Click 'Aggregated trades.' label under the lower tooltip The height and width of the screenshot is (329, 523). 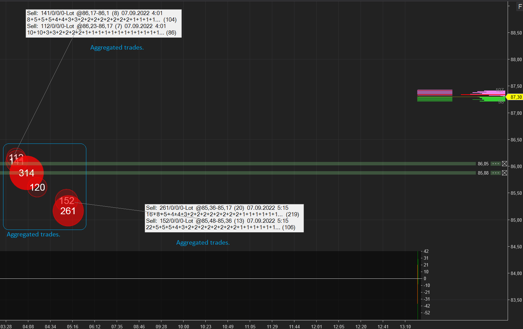click(203, 243)
